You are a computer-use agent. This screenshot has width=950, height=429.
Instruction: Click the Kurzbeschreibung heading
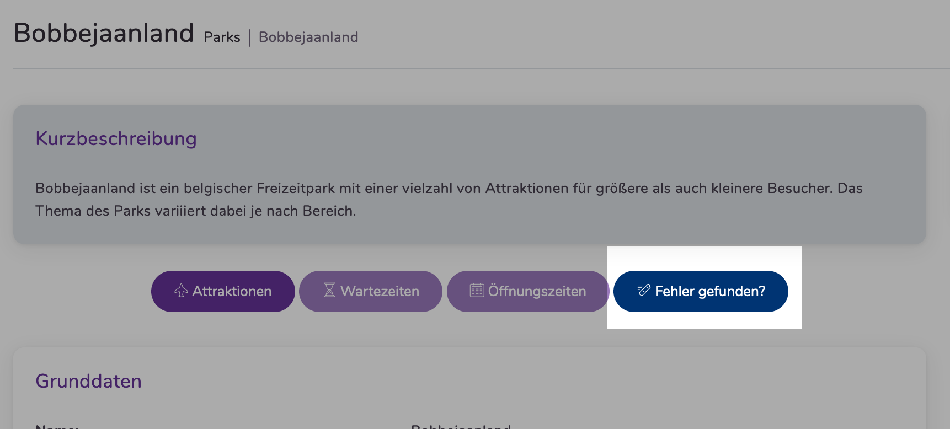pyautogui.click(x=116, y=138)
